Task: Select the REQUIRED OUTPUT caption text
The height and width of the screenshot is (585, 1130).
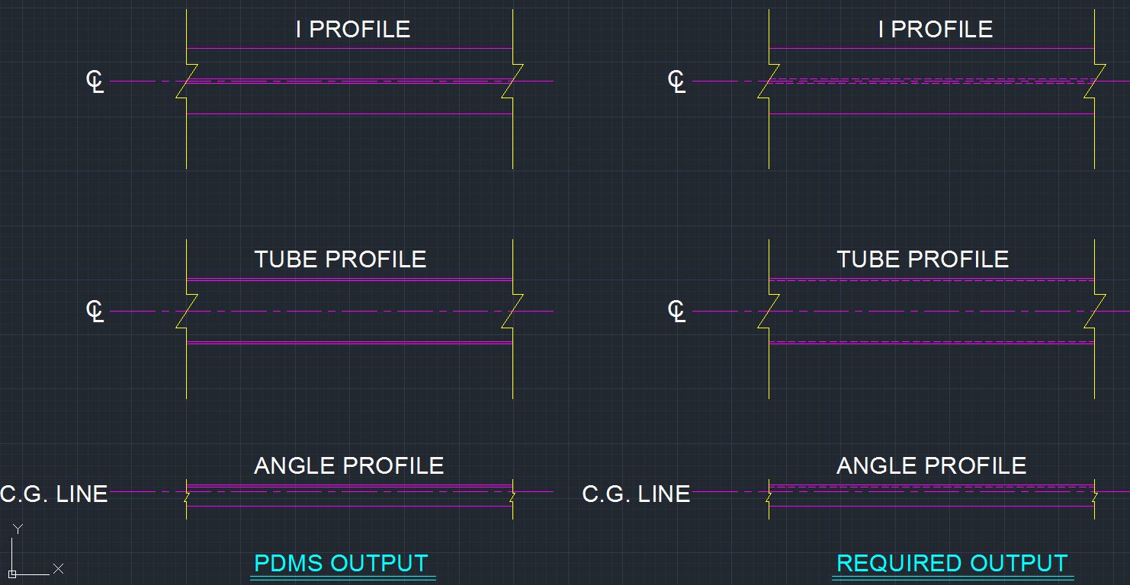Action: (x=952, y=564)
